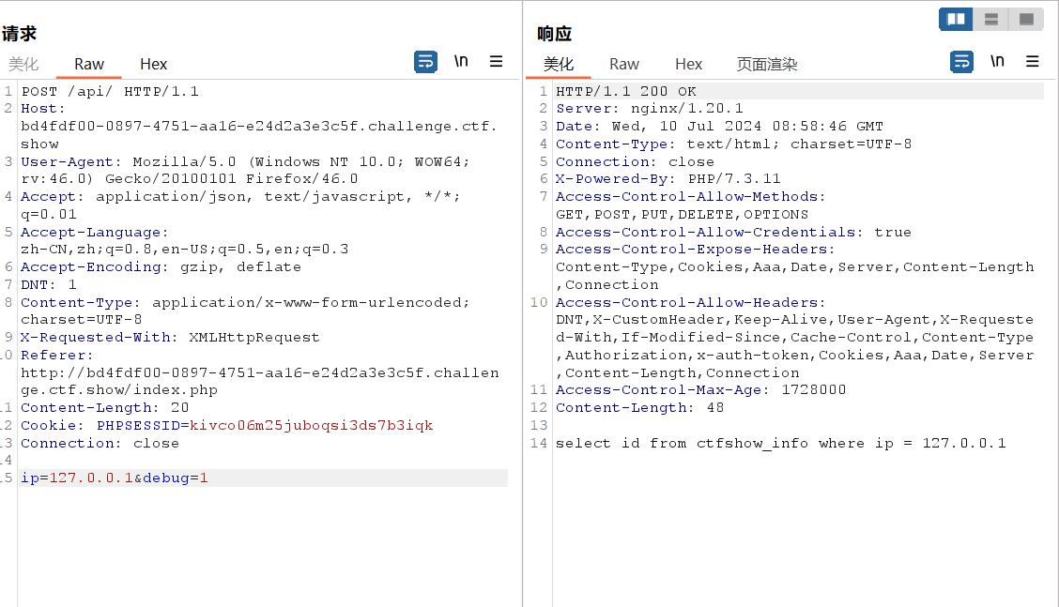Switch to the response Raw tab
The height and width of the screenshot is (607, 1059).
coord(624,64)
